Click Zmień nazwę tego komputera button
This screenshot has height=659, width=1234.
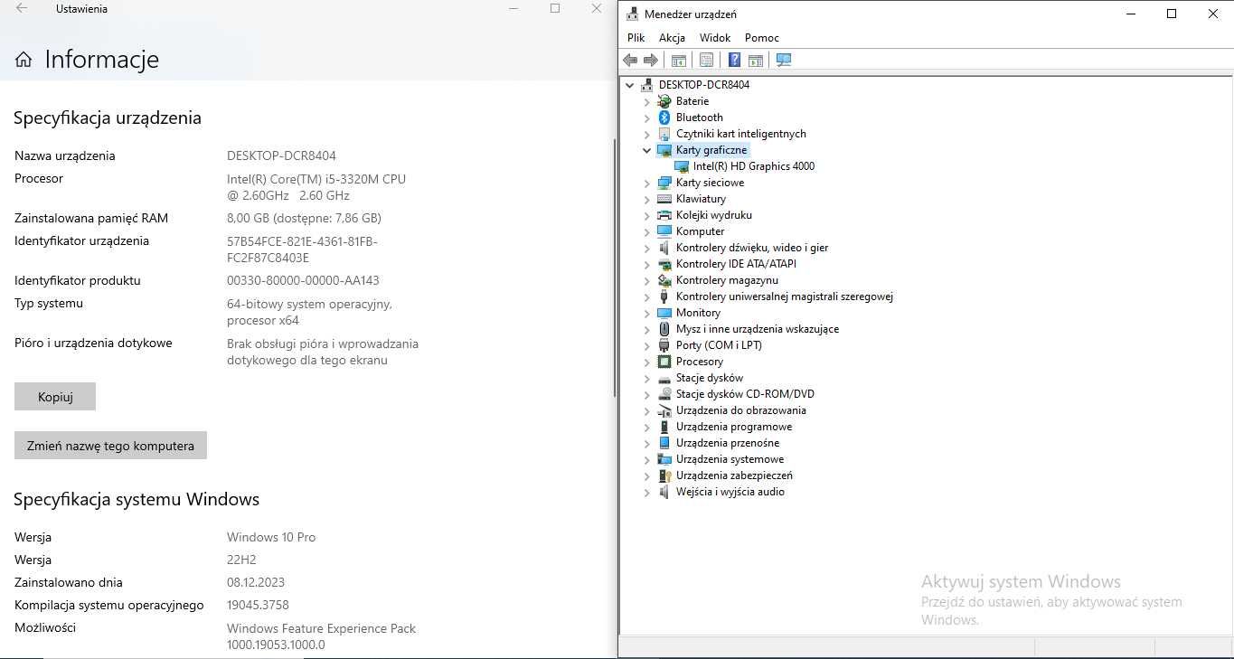(110, 446)
